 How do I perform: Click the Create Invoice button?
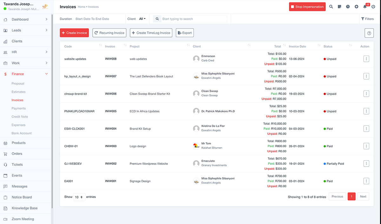click(74, 33)
